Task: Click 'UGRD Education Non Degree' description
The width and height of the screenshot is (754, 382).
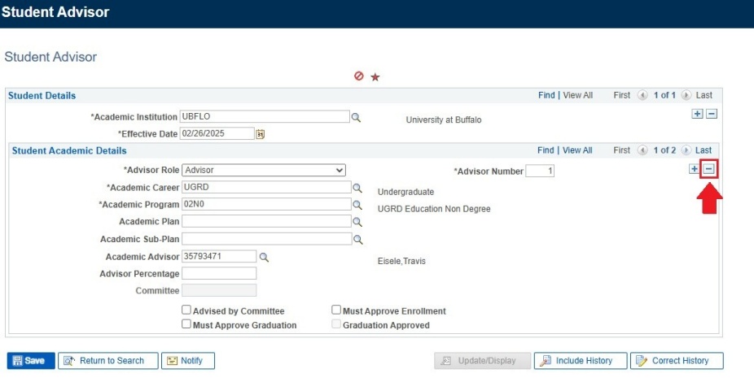Action: click(x=434, y=209)
